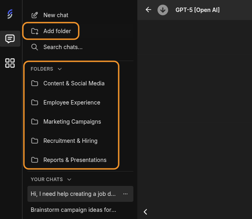Click the FOLDERS section heading
Screen dimensions: 252x219
coord(42,69)
